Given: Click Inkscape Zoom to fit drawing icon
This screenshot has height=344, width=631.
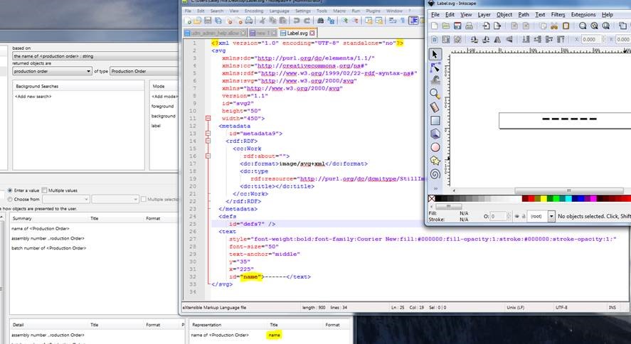Looking at the screenshot, I should click(595, 26).
